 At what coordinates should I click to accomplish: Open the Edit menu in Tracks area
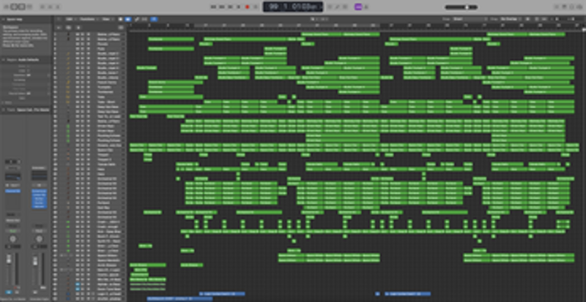pos(70,19)
